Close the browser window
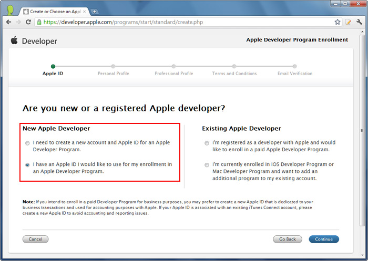This screenshot has width=368, height=261. pos(358,4)
